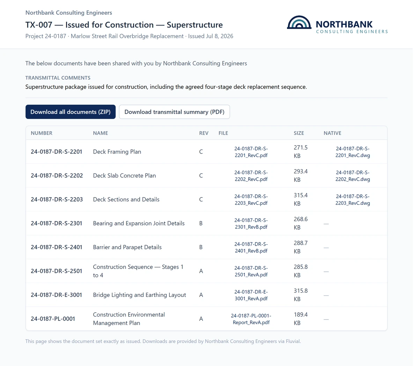This screenshot has height=366, width=419.
Task: Click the SIZE column header
Action: click(299, 133)
